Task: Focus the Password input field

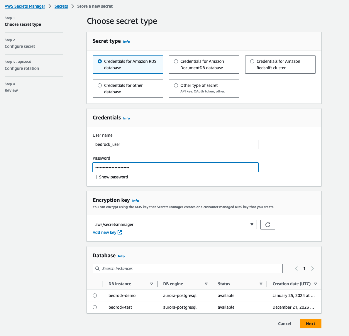Action: [x=175, y=167]
